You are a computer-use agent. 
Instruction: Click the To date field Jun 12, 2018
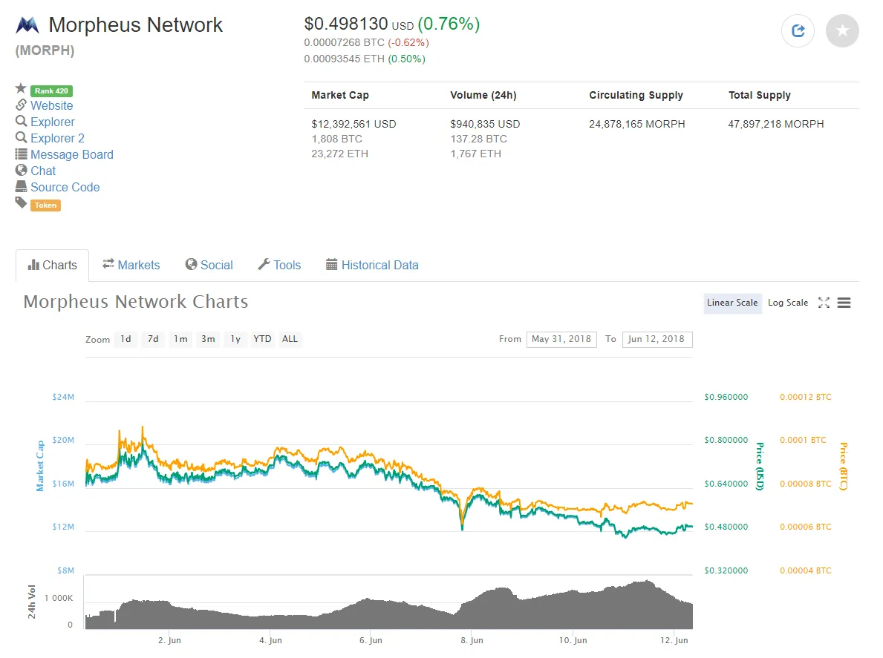(x=657, y=339)
